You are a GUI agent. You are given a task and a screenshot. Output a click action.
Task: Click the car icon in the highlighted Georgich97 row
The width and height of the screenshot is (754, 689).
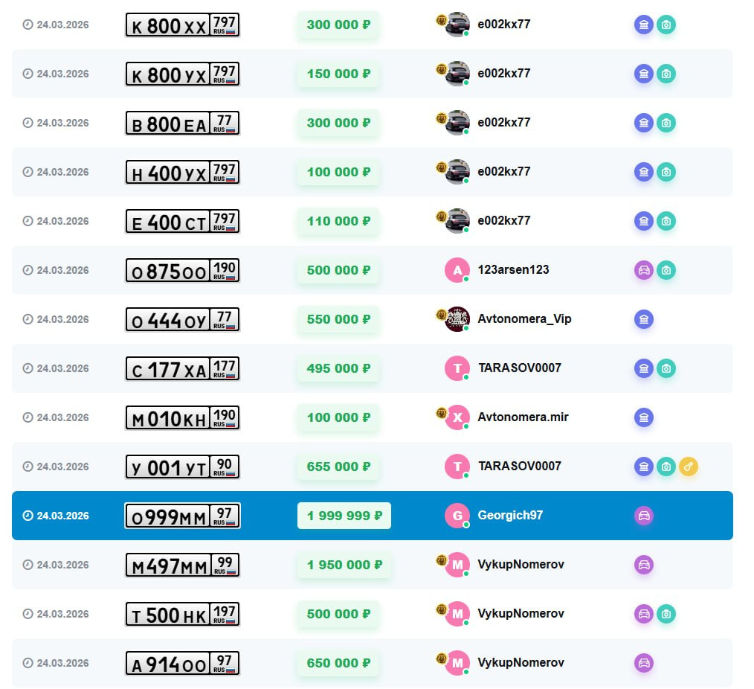tap(644, 516)
